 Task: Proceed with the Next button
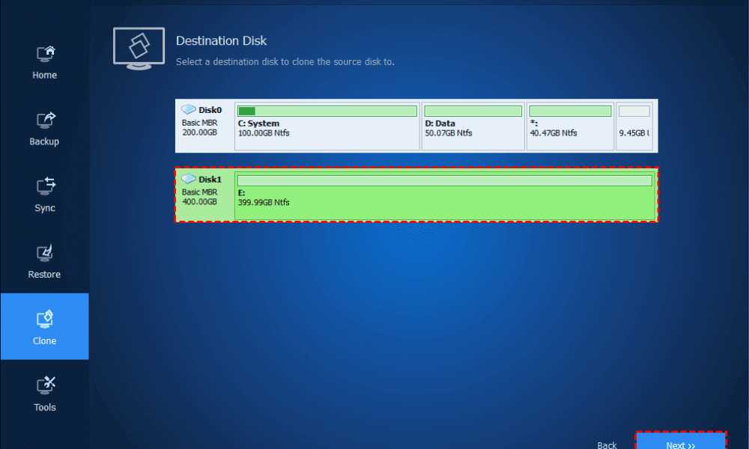(x=681, y=441)
